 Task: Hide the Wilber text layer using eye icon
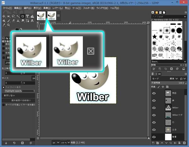(x=154, y=108)
